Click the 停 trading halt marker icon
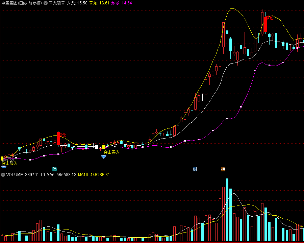The image size is (304, 243). click(x=55, y=169)
